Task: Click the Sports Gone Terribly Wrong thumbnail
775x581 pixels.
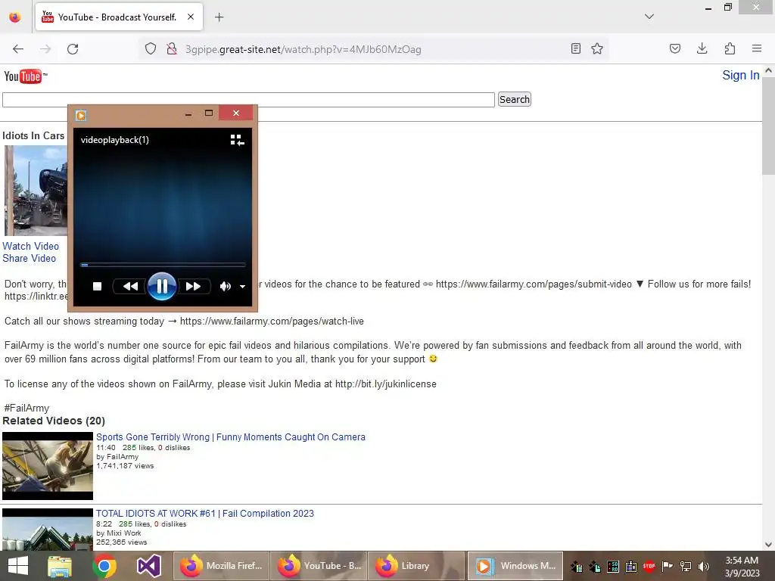Action: (48, 466)
